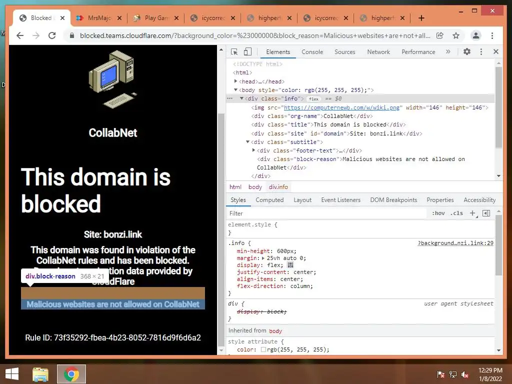
Task: Toggle the .cls classes button
Action: point(456,213)
